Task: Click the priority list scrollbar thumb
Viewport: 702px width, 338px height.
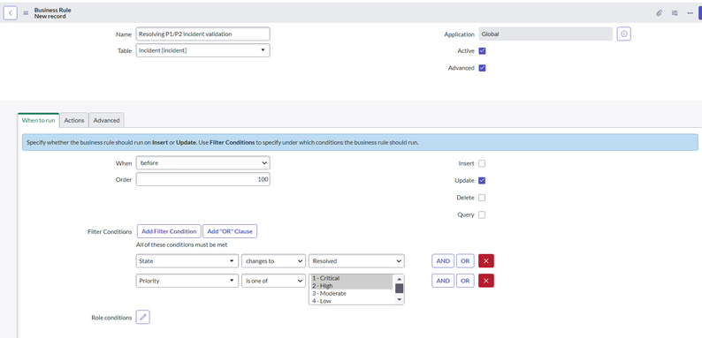Action: tap(400, 289)
